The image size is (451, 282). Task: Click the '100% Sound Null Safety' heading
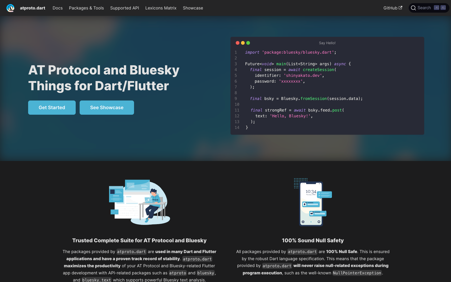tap(313, 240)
